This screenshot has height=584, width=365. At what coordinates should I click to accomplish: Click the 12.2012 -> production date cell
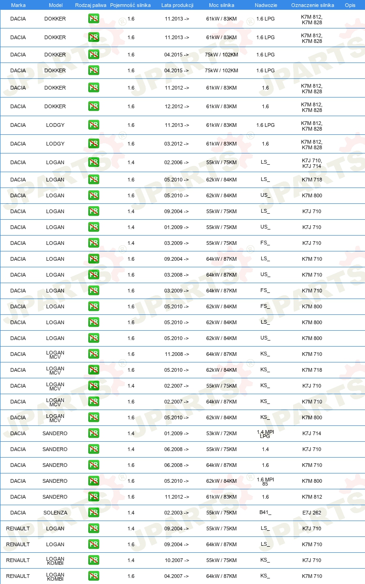point(177,106)
